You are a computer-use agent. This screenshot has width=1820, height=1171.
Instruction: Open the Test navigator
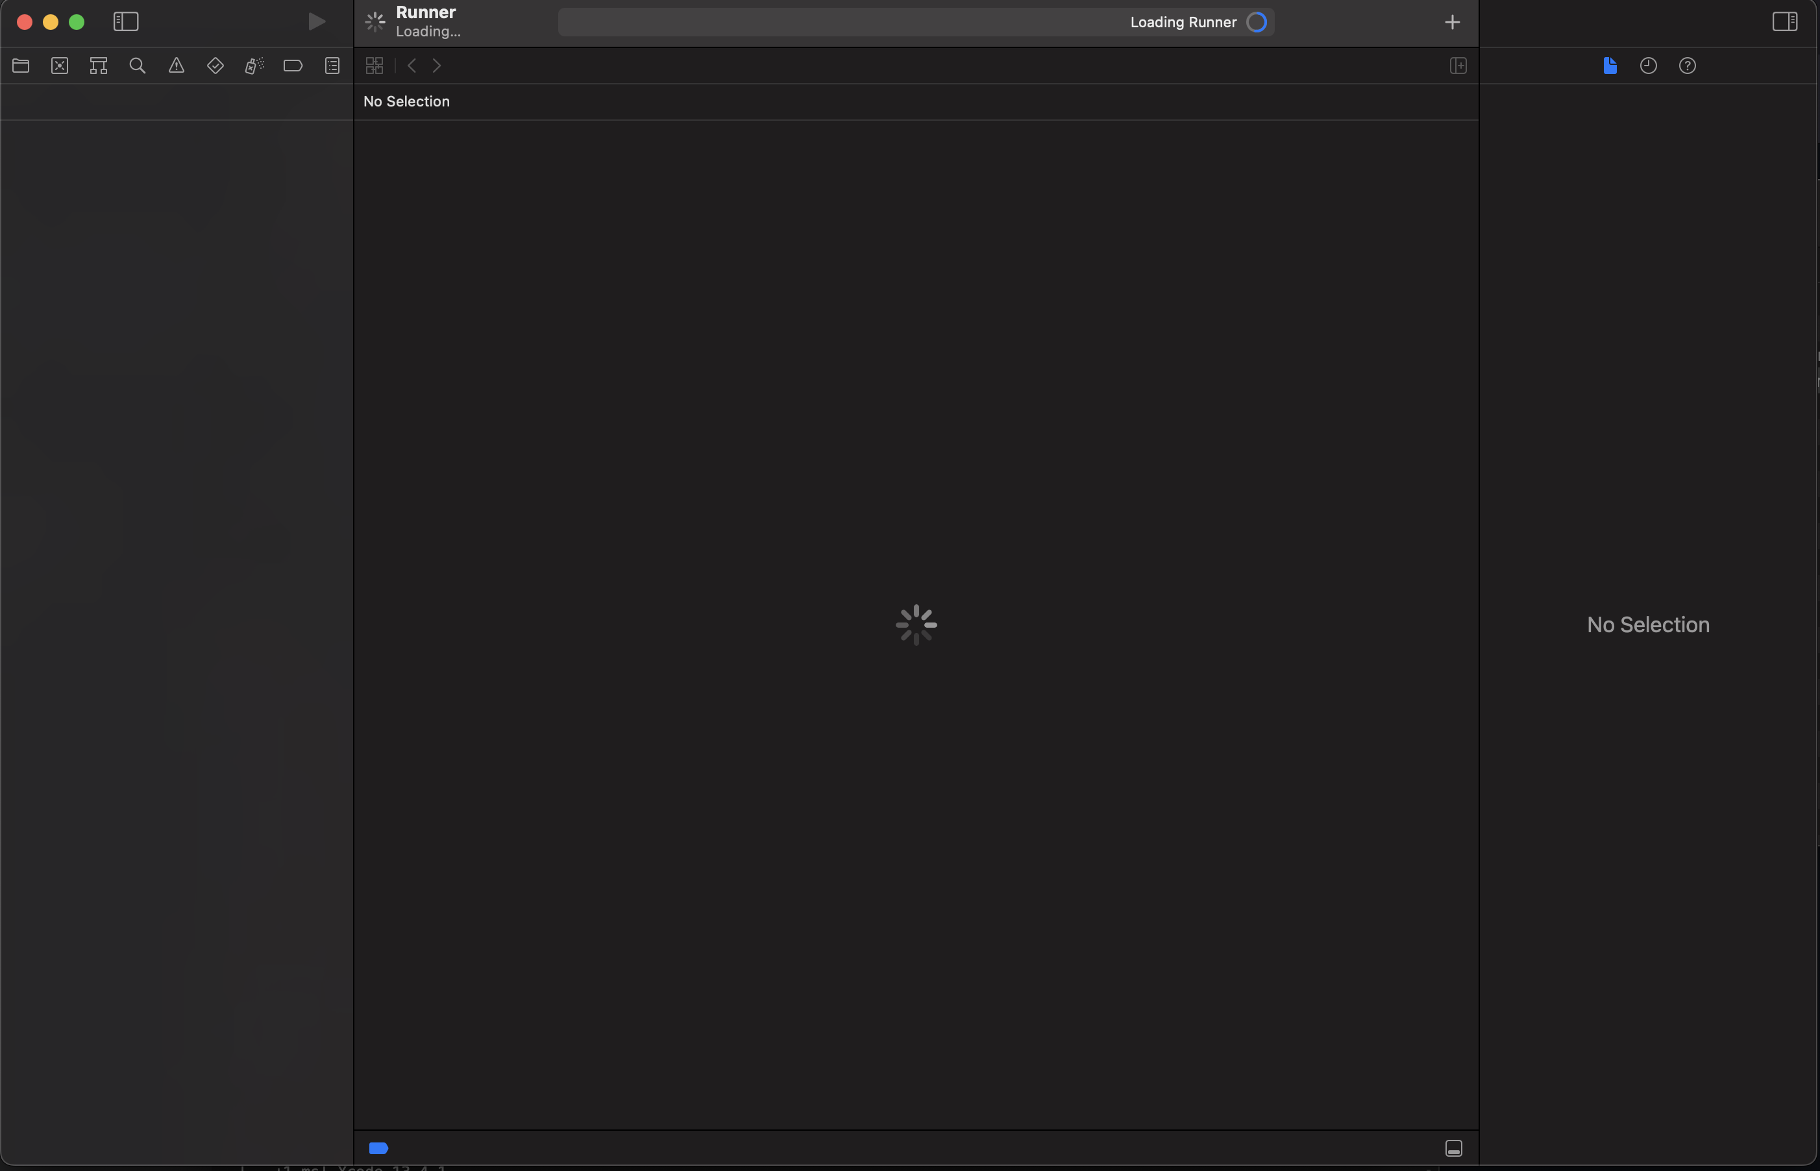215,66
